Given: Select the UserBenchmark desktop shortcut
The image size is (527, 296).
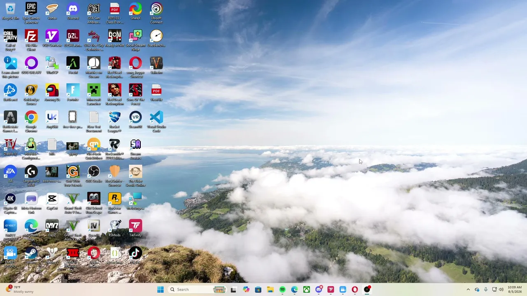Looking at the screenshot, I should point(156,39).
